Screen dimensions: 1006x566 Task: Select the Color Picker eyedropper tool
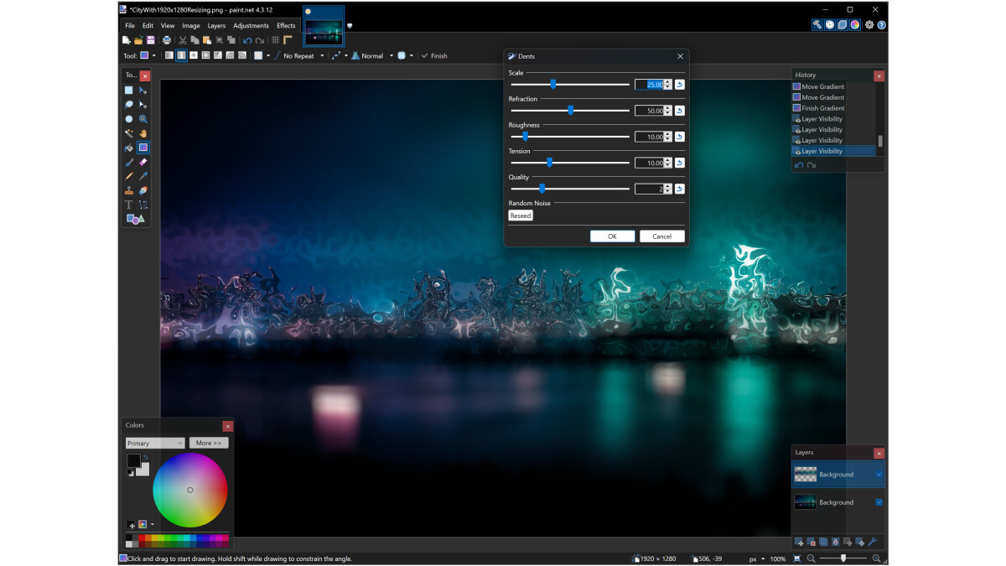pyautogui.click(x=143, y=176)
